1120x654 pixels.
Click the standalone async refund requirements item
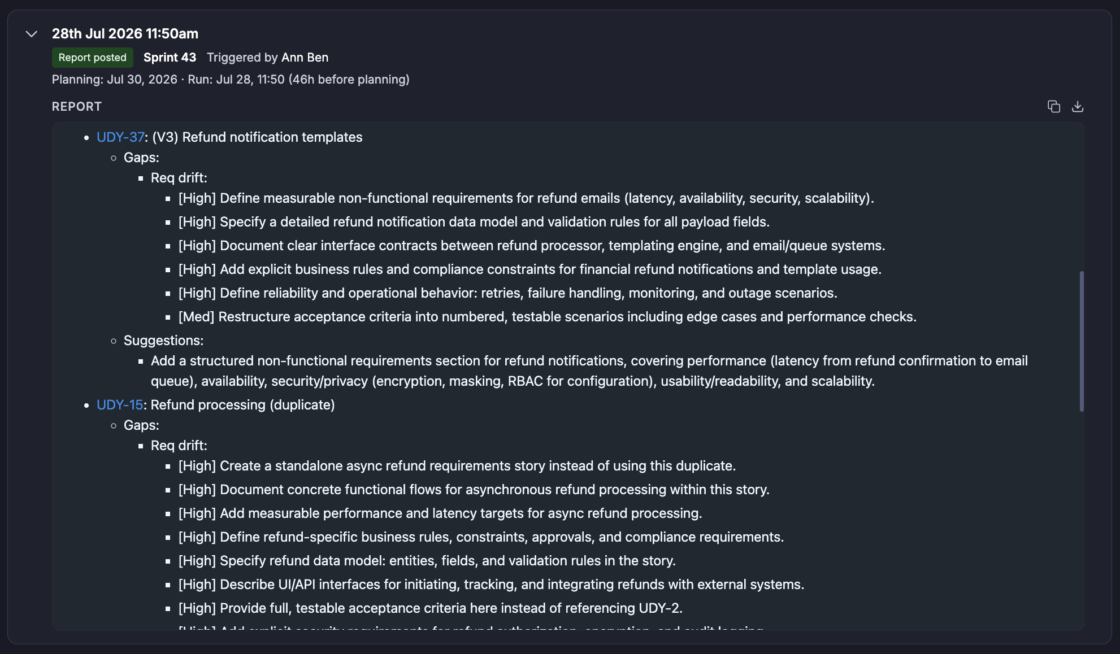pos(457,466)
